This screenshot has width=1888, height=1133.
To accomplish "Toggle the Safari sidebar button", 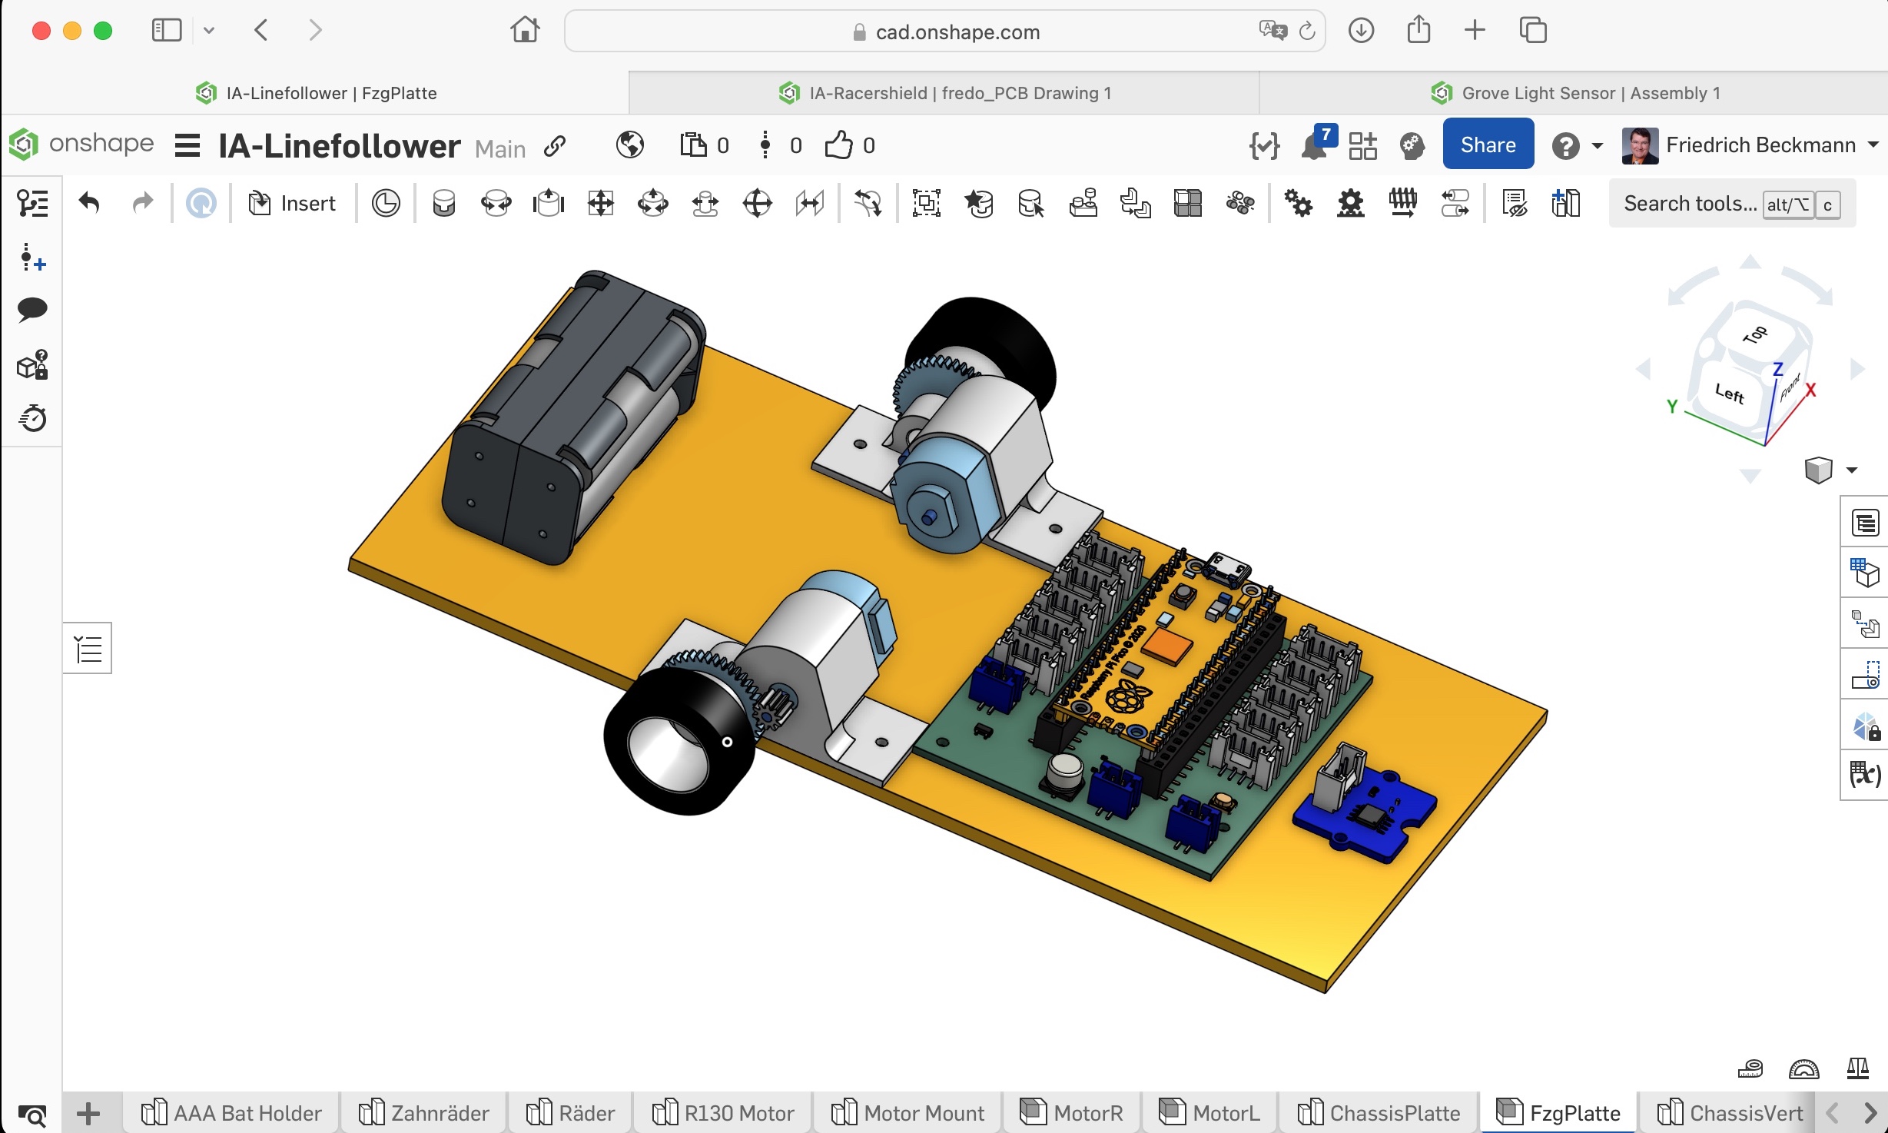I will pyautogui.click(x=167, y=31).
